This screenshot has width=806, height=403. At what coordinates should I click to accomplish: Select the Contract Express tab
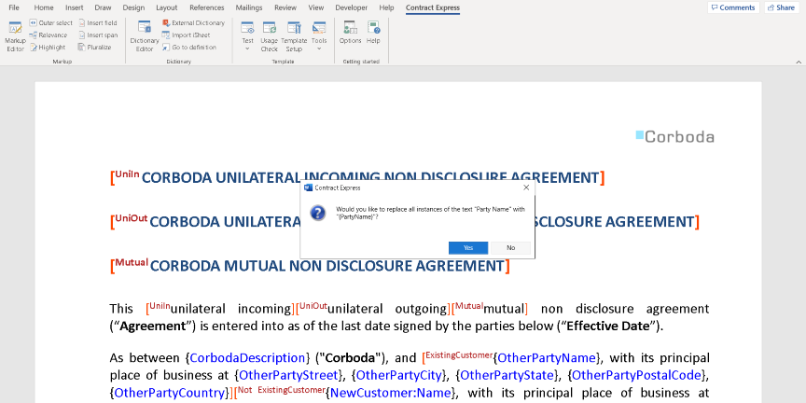[432, 7]
